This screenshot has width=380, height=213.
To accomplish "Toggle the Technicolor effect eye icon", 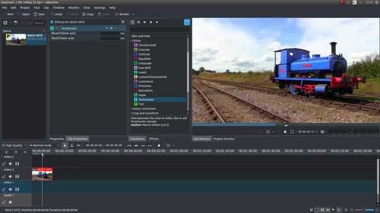I will pos(107,28).
